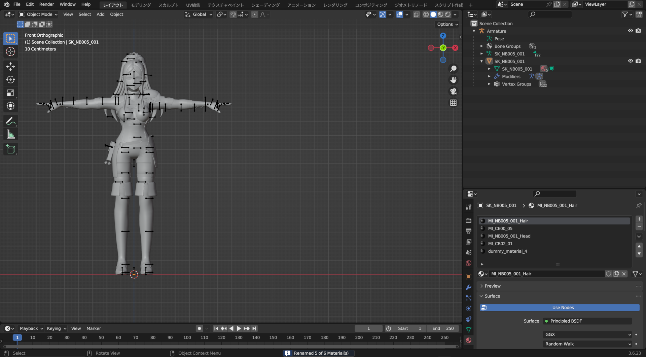The width and height of the screenshot is (646, 357).
Task: Switch to モデリング workspace tab
Action: [141, 5]
